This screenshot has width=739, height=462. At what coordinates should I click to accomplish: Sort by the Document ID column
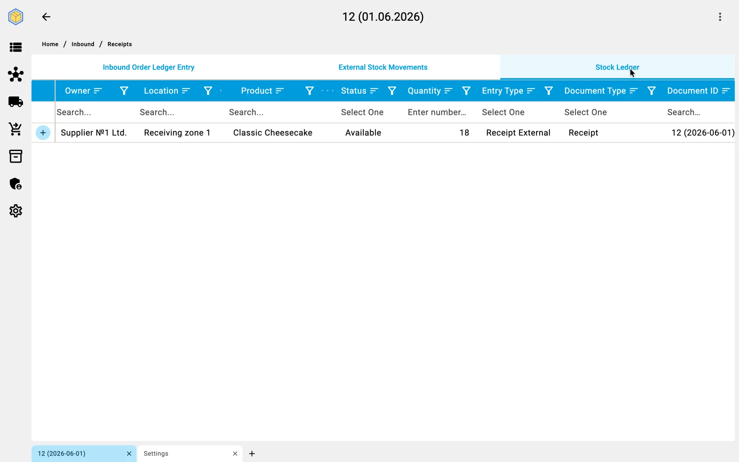[726, 91]
